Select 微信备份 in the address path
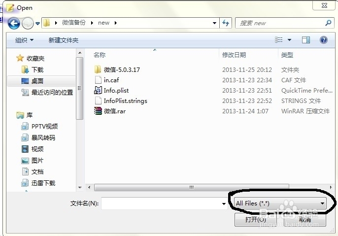The width and height of the screenshot is (338, 236). 74,23
